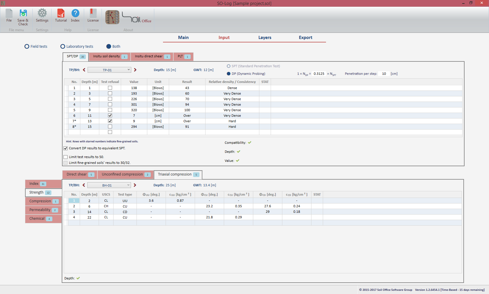Viewport: 489px width, 294px height.
Task: Click the SO-Log borehole About icon
Action: click(112, 17)
